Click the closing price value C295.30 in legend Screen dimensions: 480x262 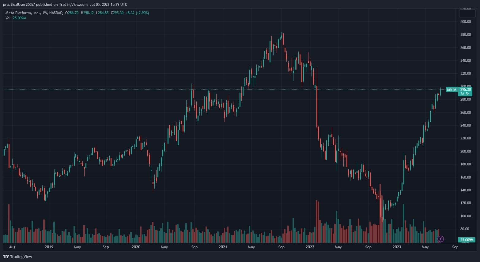click(117, 13)
